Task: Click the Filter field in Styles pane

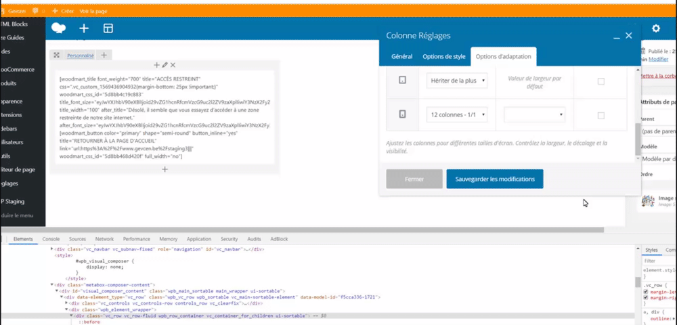Action: pyautogui.click(x=659, y=261)
